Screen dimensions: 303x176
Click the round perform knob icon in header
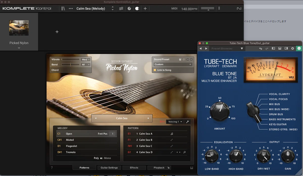click(129, 9)
